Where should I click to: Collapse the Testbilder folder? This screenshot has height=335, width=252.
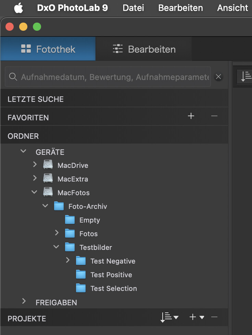click(56, 247)
